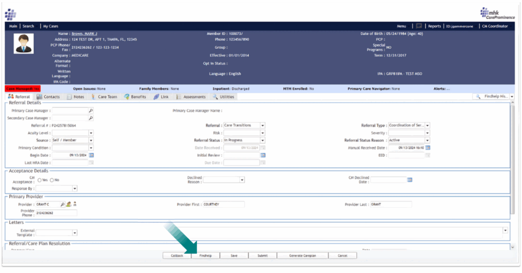Click the Provider Phone input field
The height and width of the screenshot is (273, 522).
pos(56,213)
